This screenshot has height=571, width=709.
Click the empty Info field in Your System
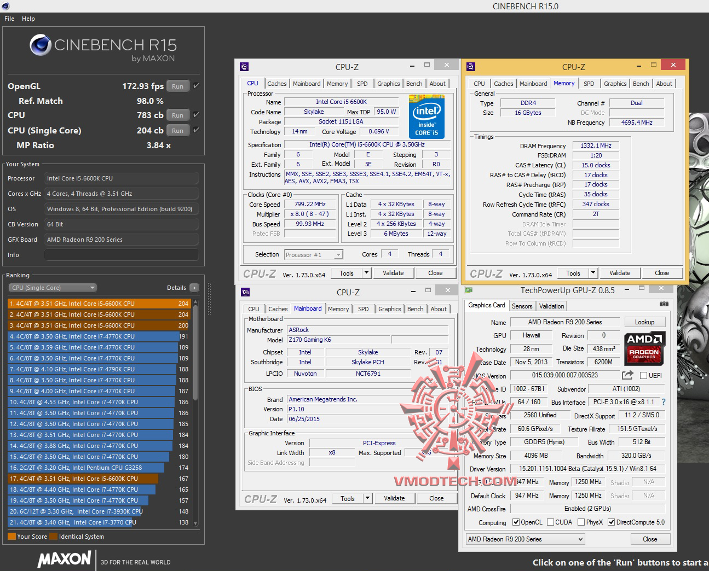click(121, 255)
